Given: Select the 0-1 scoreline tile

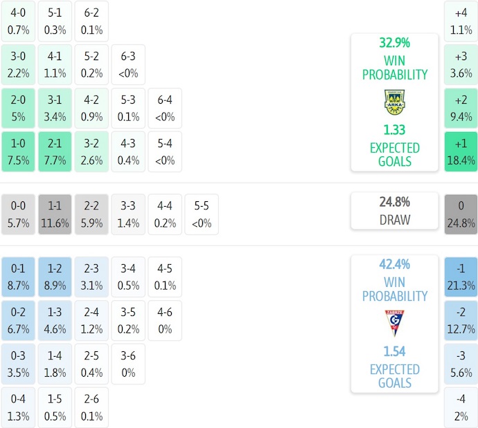Looking at the screenshot, I should tap(19, 277).
